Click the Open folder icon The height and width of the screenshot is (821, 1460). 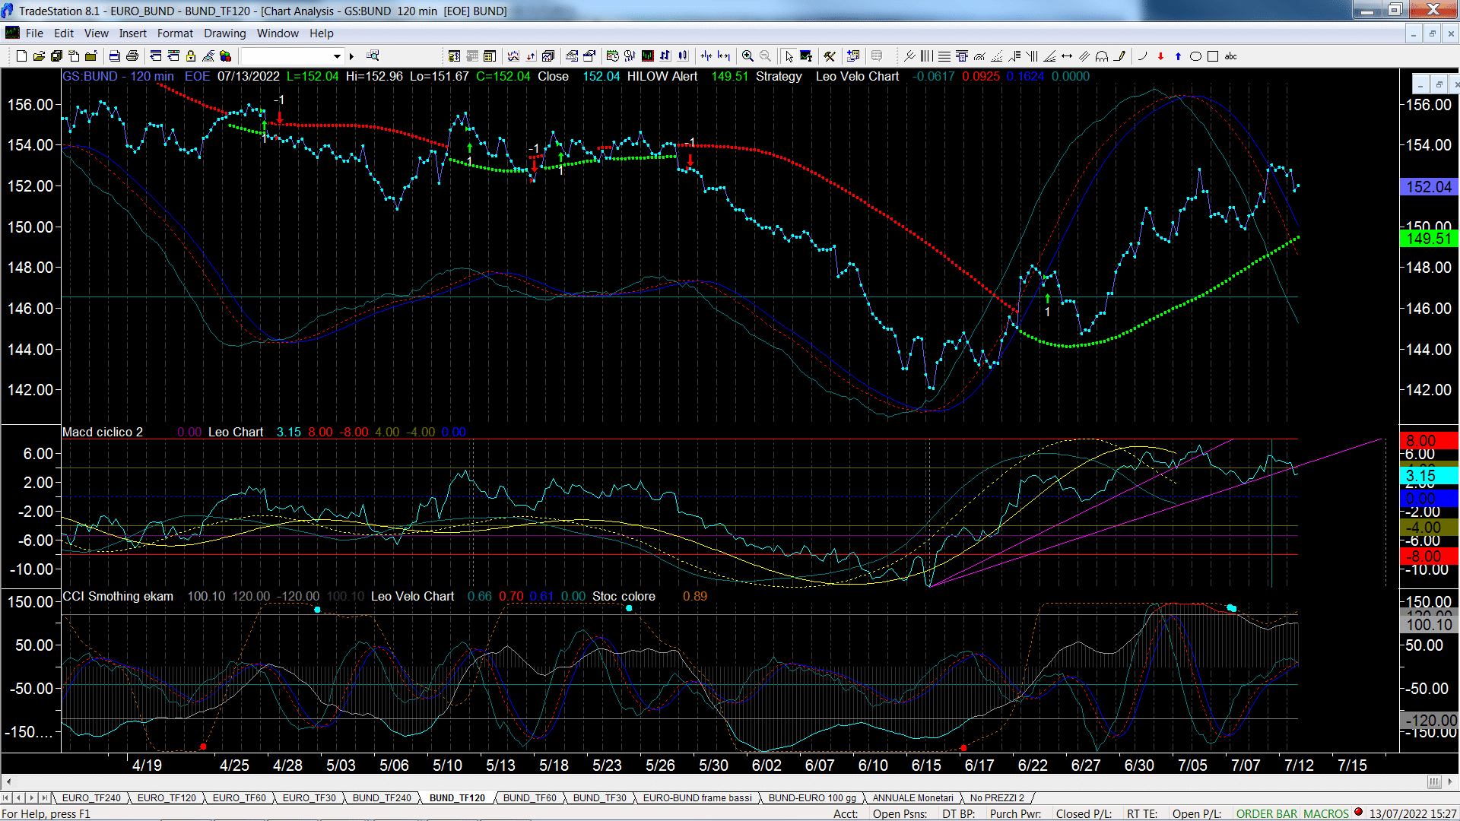tap(39, 55)
